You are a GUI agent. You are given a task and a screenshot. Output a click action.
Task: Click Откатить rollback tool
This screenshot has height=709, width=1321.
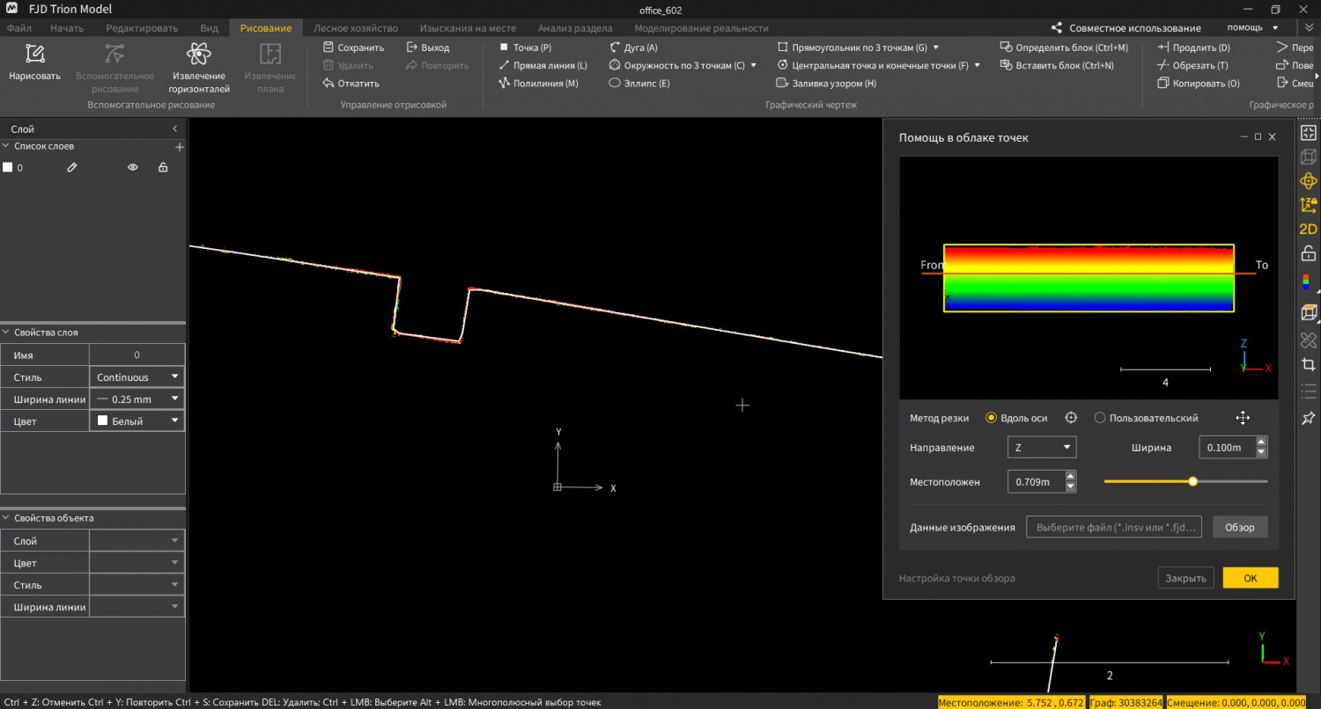pos(351,84)
